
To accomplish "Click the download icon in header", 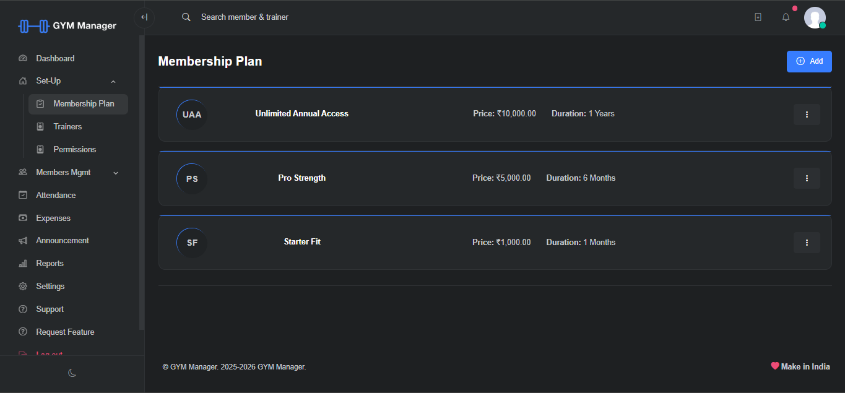I will pyautogui.click(x=758, y=17).
